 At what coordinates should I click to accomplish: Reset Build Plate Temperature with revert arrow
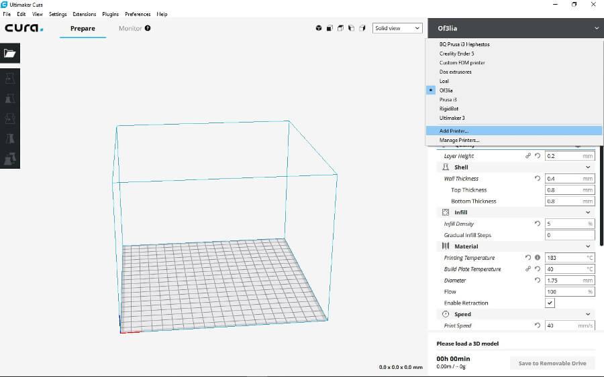coord(538,269)
